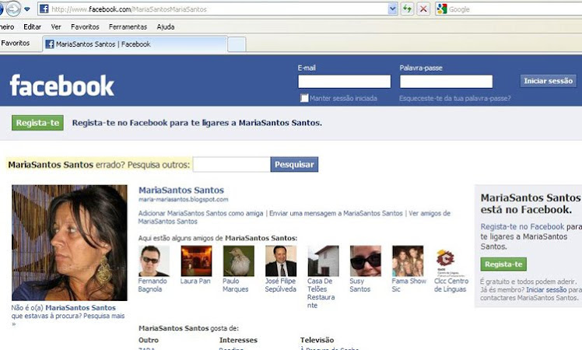Open the navigation history dropdown arrow
The height and width of the screenshot is (350, 582).
pyautogui.click(x=27, y=9)
